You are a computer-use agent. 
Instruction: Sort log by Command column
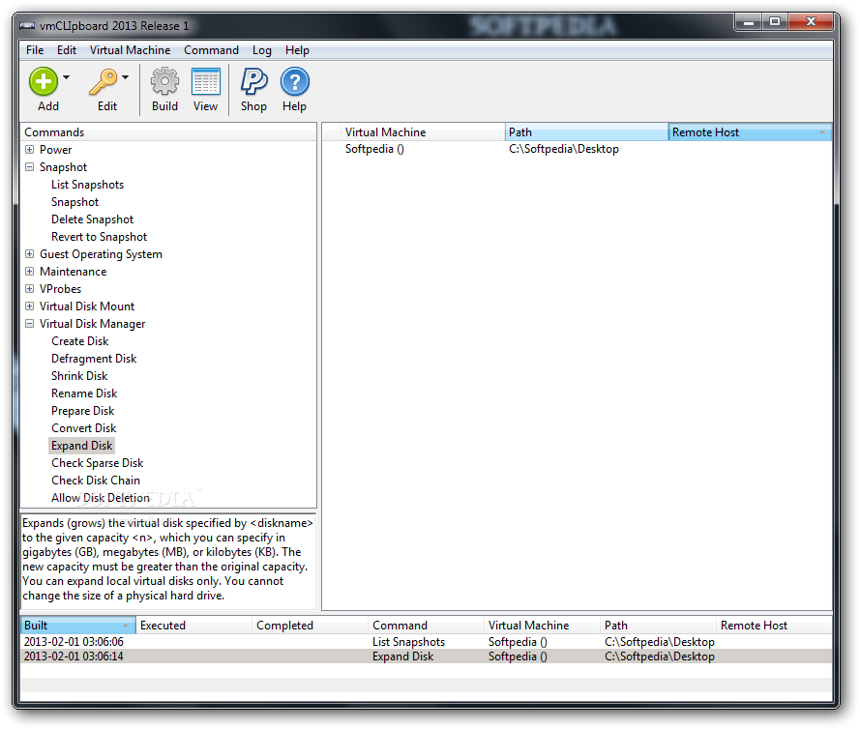tap(427, 626)
